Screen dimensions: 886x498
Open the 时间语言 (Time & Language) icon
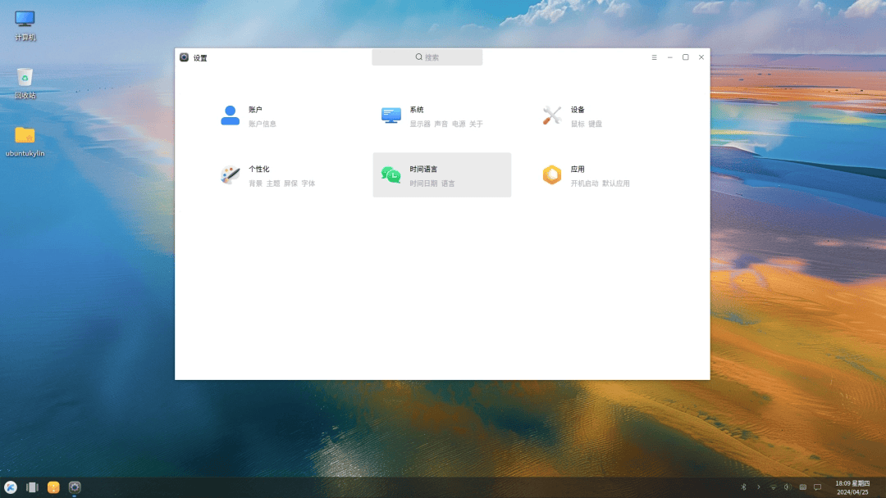(x=391, y=175)
